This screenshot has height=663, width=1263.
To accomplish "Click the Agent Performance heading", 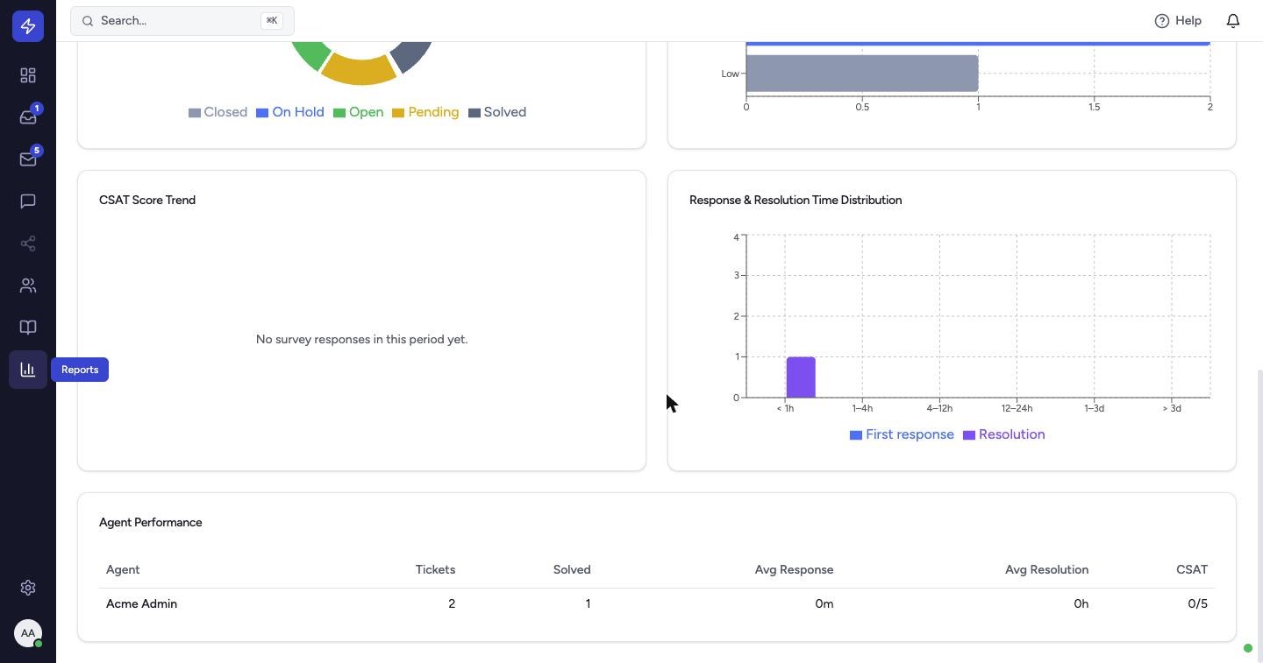I will (x=151, y=523).
